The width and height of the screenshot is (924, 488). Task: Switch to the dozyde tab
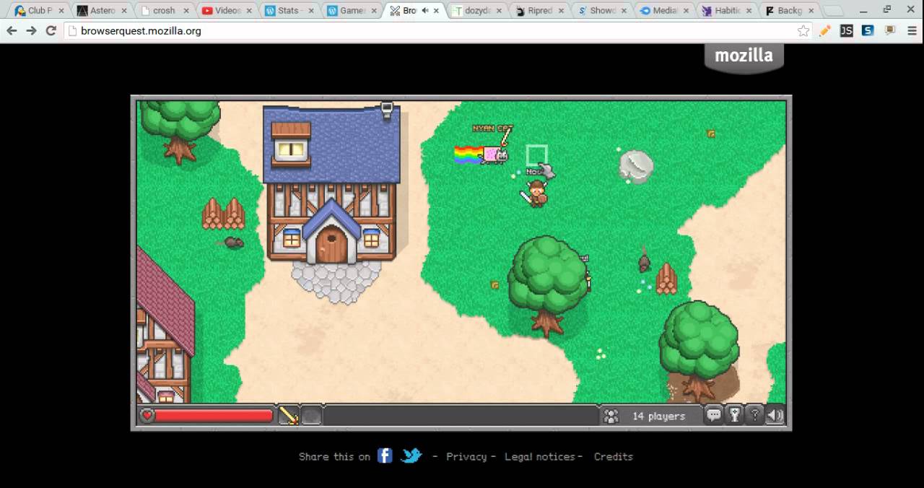(x=476, y=11)
